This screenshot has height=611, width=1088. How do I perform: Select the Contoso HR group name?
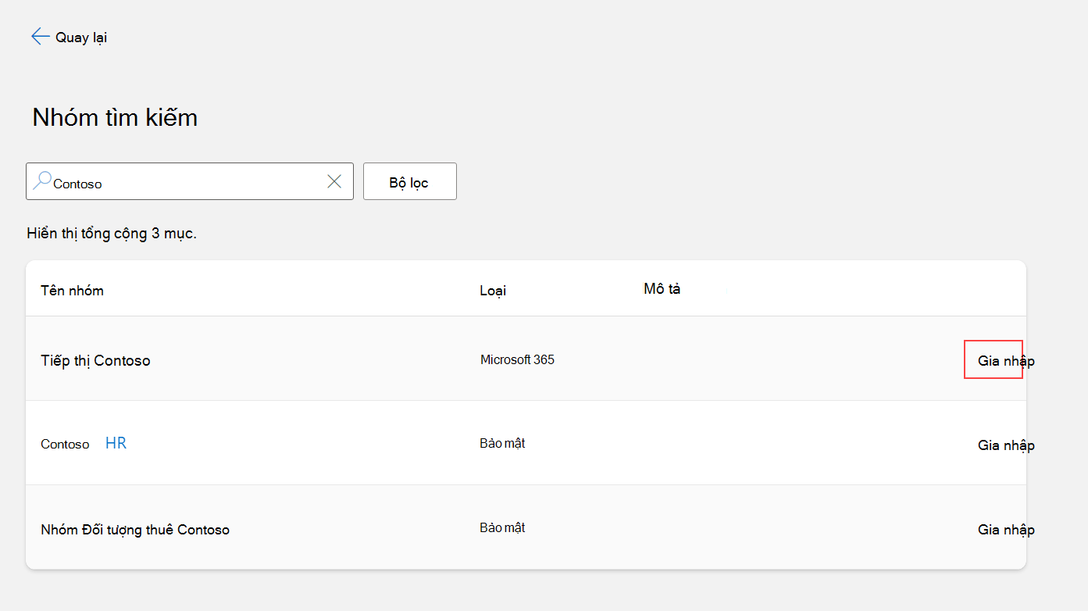[84, 444]
